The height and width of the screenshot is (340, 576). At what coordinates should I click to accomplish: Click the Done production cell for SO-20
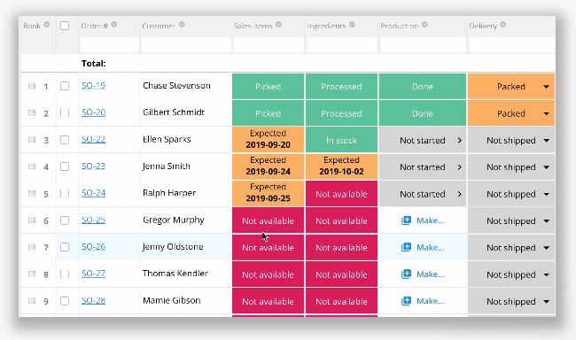(423, 113)
